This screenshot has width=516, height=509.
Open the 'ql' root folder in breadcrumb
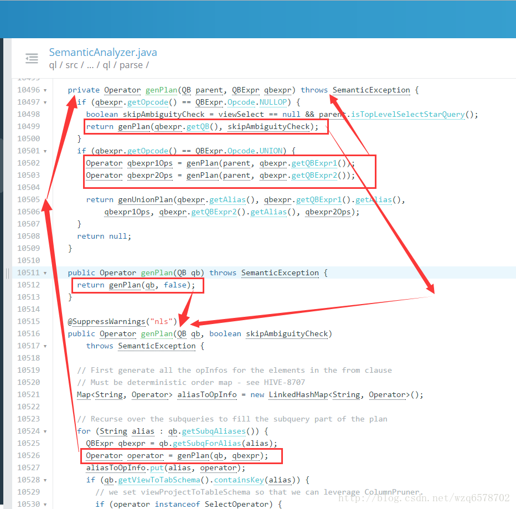(x=53, y=65)
